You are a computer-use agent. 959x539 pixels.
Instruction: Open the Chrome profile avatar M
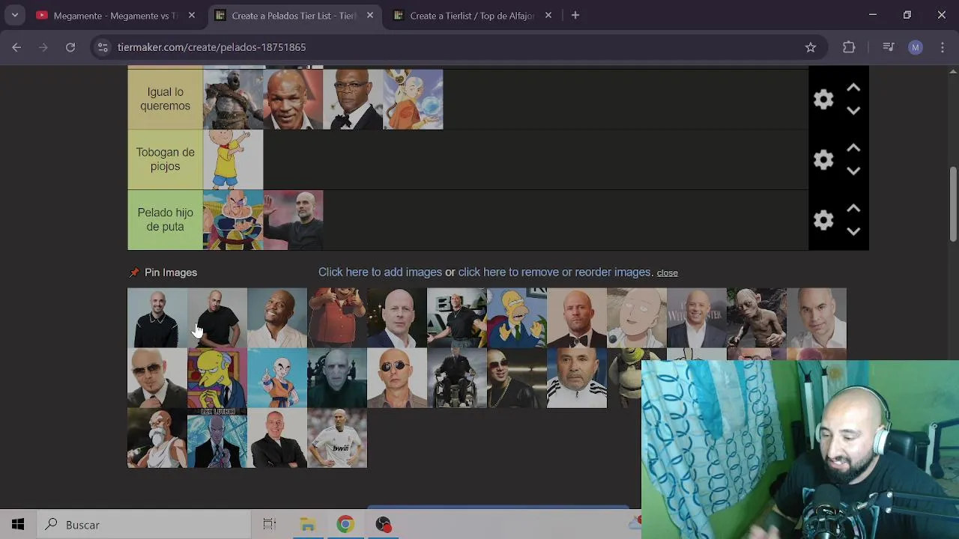click(915, 47)
